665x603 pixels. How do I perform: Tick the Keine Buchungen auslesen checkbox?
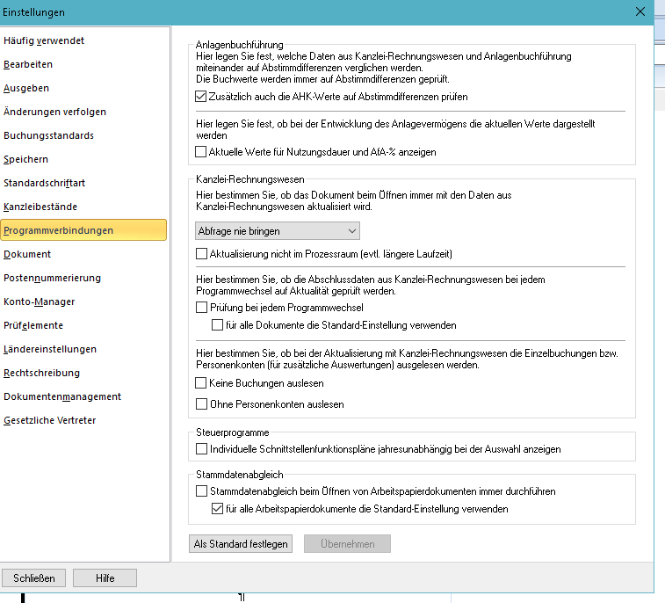(x=201, y=383)
